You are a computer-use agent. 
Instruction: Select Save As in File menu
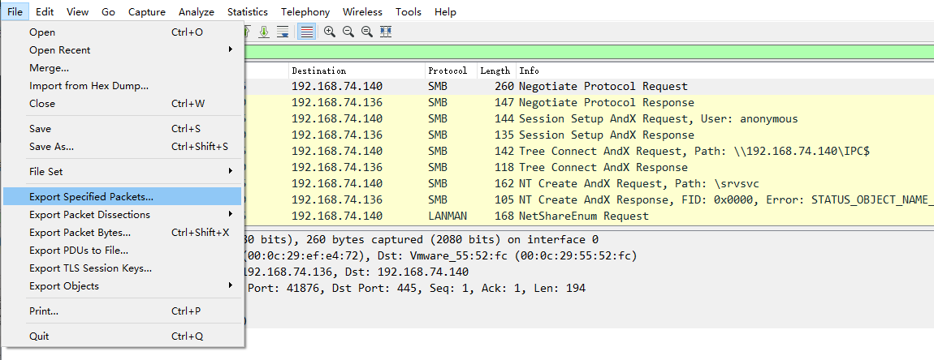[51, 147]
